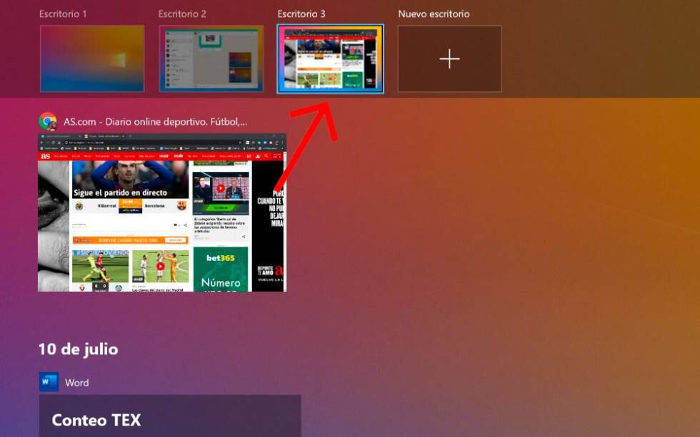Click the 'Word' label in the timeline
Image resolution: width=700 pixels, height=437 pixels.
[x=77, y=383]
